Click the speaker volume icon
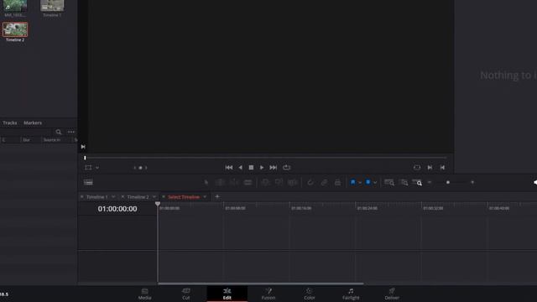The image size is (537, 302). (534, 183)
